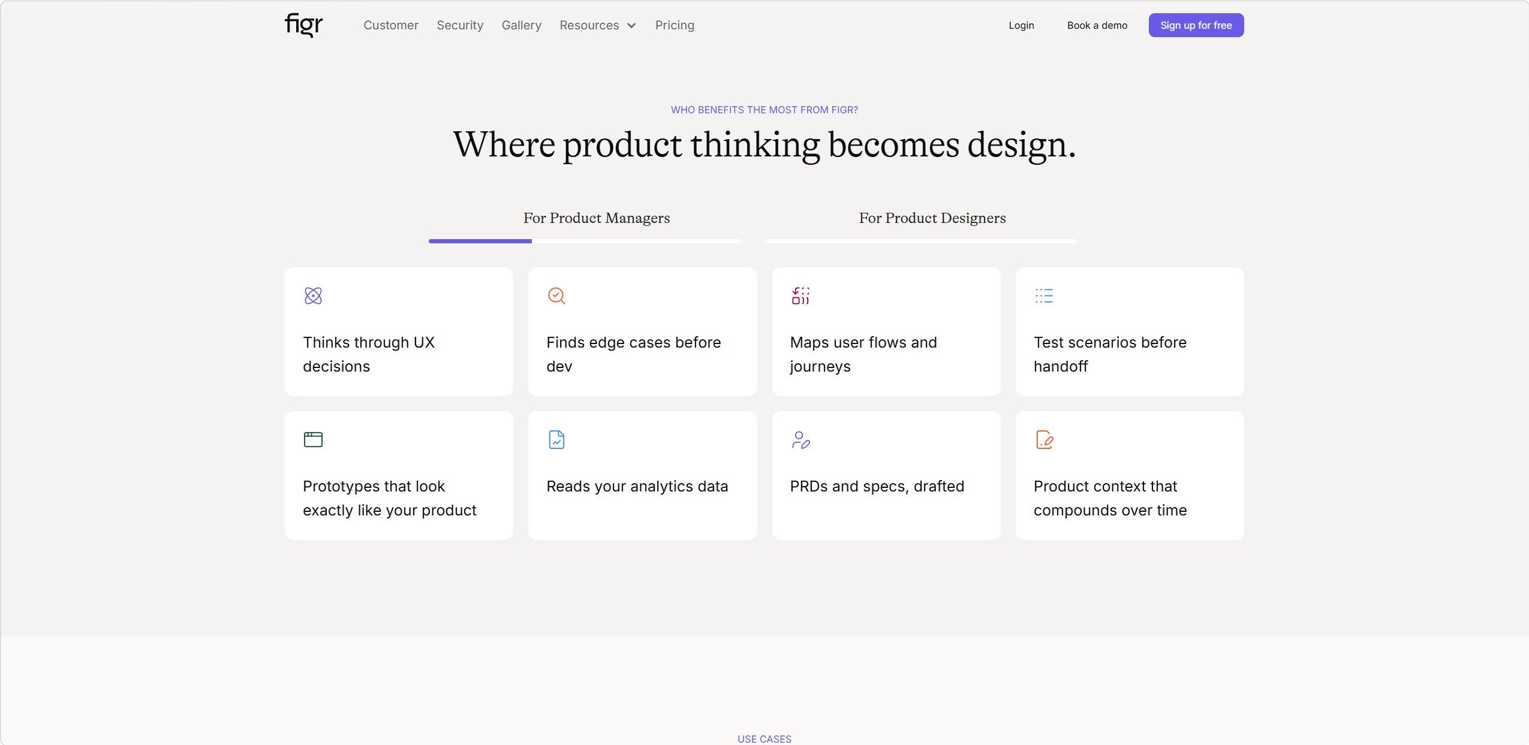The image size is (1529, 745).
Task: Click the green browser window prototype icon
Action: 313,439
